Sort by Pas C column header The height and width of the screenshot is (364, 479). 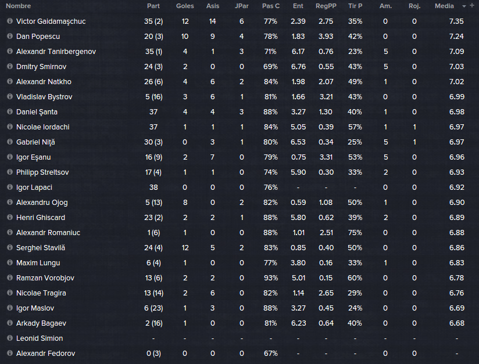[x=271, y=6]
